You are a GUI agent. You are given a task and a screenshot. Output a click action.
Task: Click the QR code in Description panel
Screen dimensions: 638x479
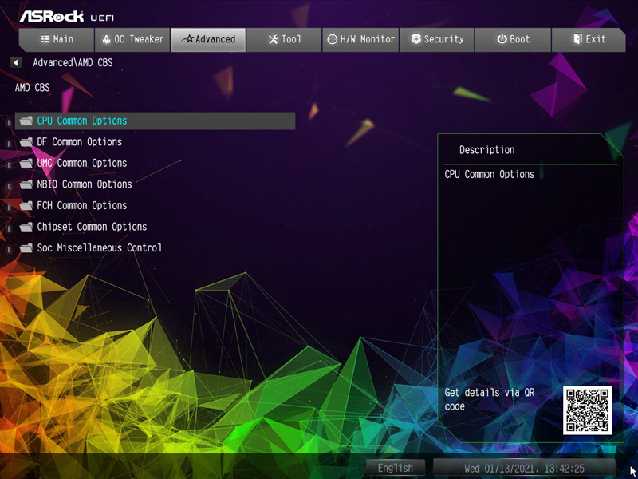[x=587, y=410]
